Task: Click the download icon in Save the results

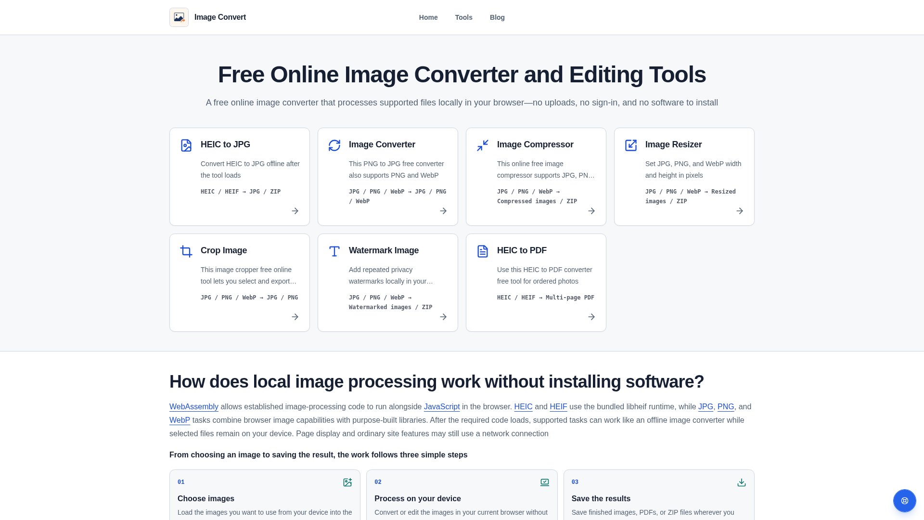Action: click(x=742, y=482)
